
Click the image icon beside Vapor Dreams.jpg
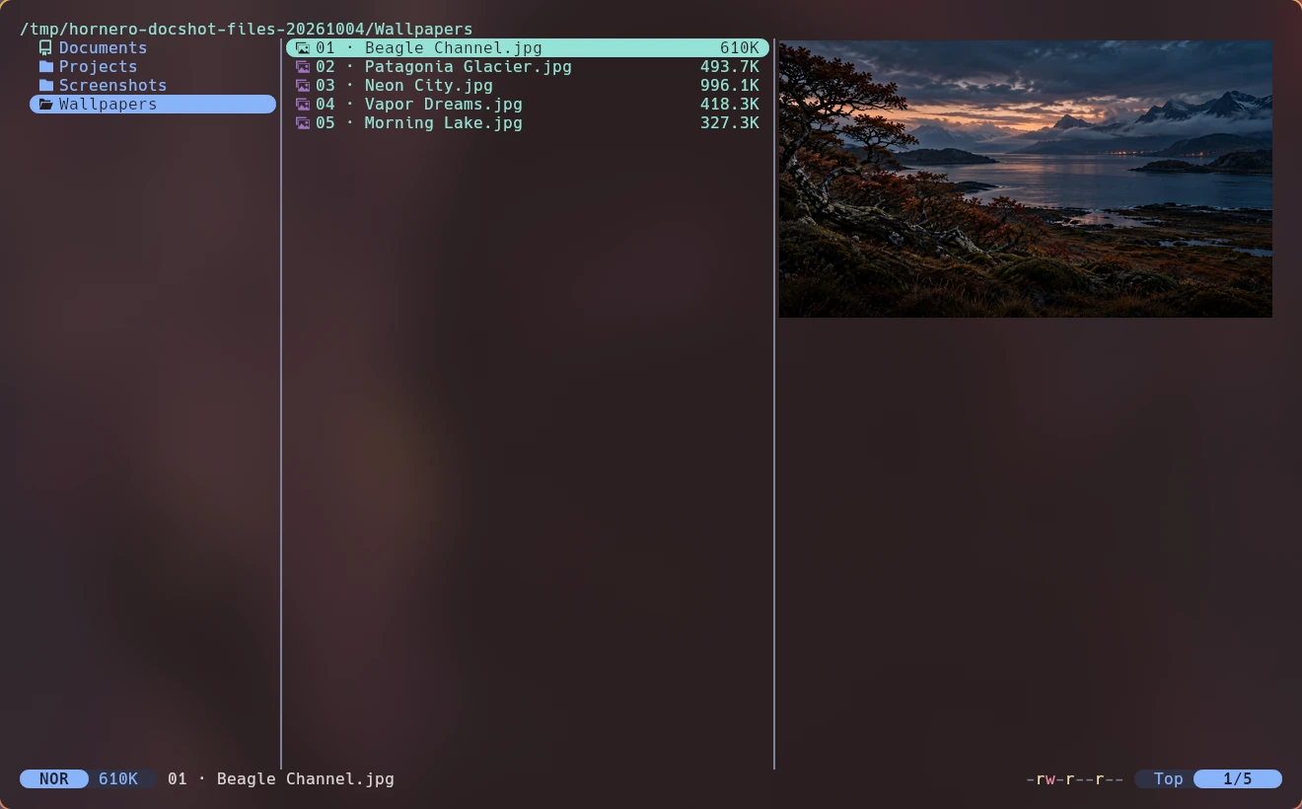point(303,104)
